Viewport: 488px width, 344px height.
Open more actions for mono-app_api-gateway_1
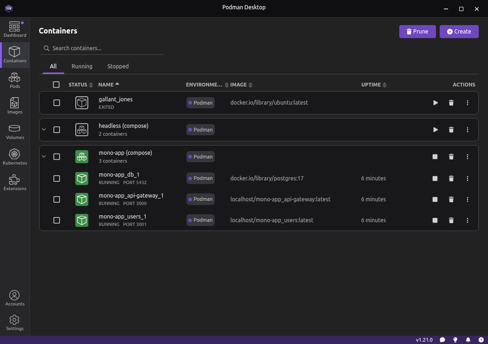click(x=468, y=199)
